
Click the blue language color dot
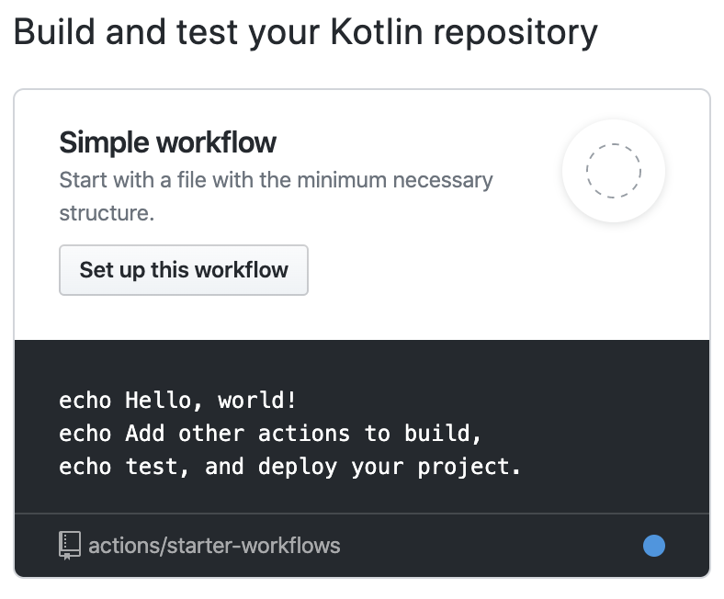point(654,546)
